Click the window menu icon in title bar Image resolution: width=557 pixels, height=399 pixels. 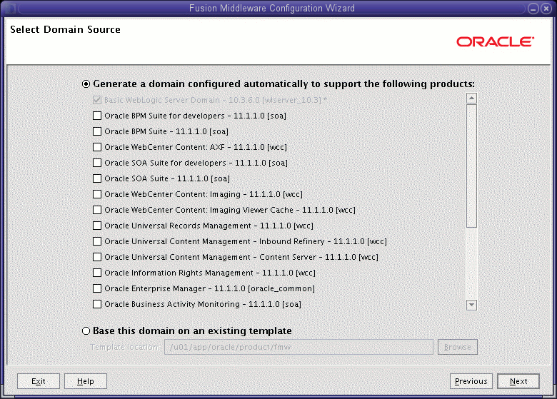[x=9, y=8]
